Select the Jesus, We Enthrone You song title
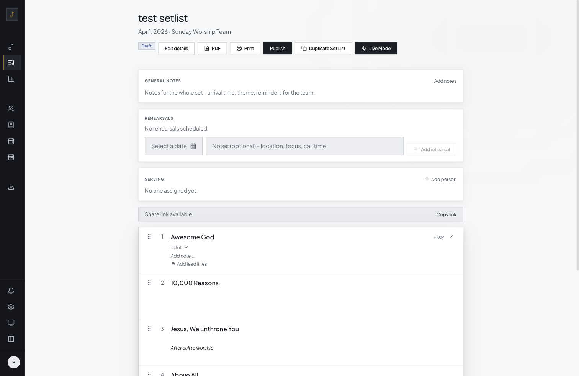Screen dimensions: 579x376 coord(205,329)
